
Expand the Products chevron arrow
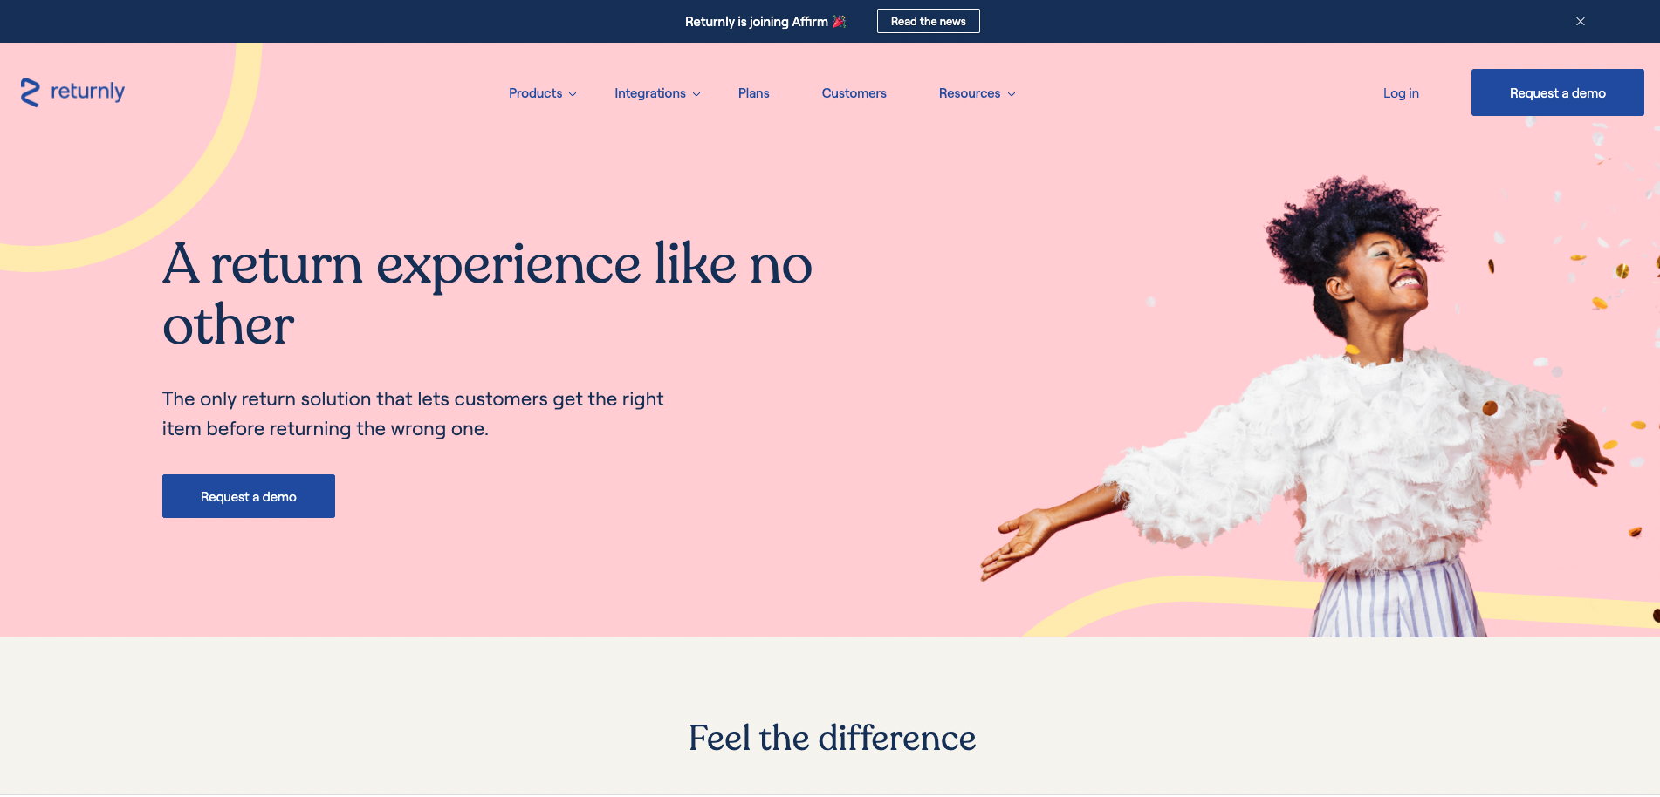pyautogui.click(x=573, y=94)
